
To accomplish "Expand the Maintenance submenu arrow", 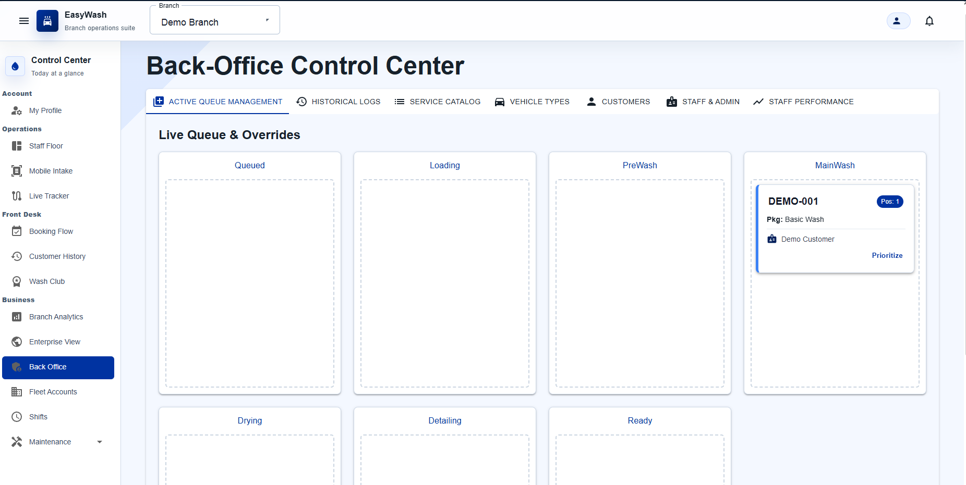I will point(100,442).
